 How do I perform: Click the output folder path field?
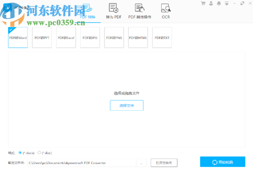click(81, 163)
